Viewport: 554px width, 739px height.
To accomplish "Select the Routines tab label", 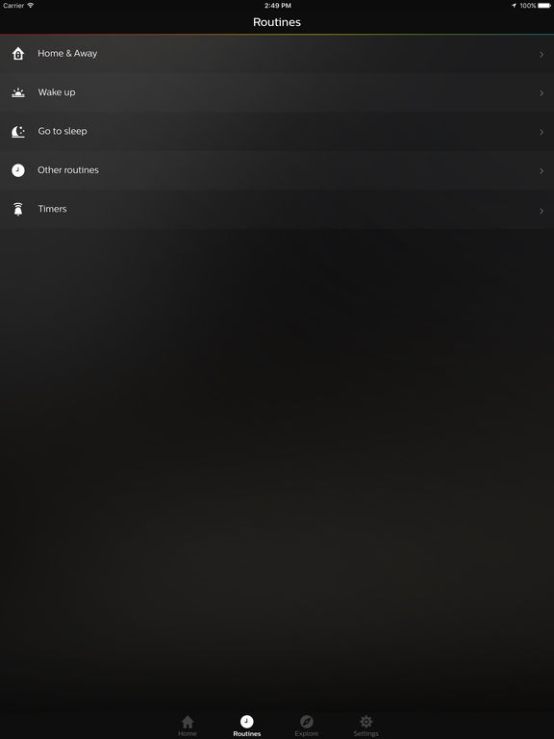I will [x=247, y=734].
